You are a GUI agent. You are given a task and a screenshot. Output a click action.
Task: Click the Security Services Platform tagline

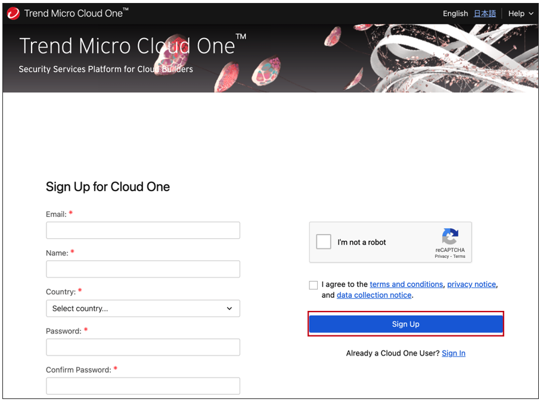point(105,69)
